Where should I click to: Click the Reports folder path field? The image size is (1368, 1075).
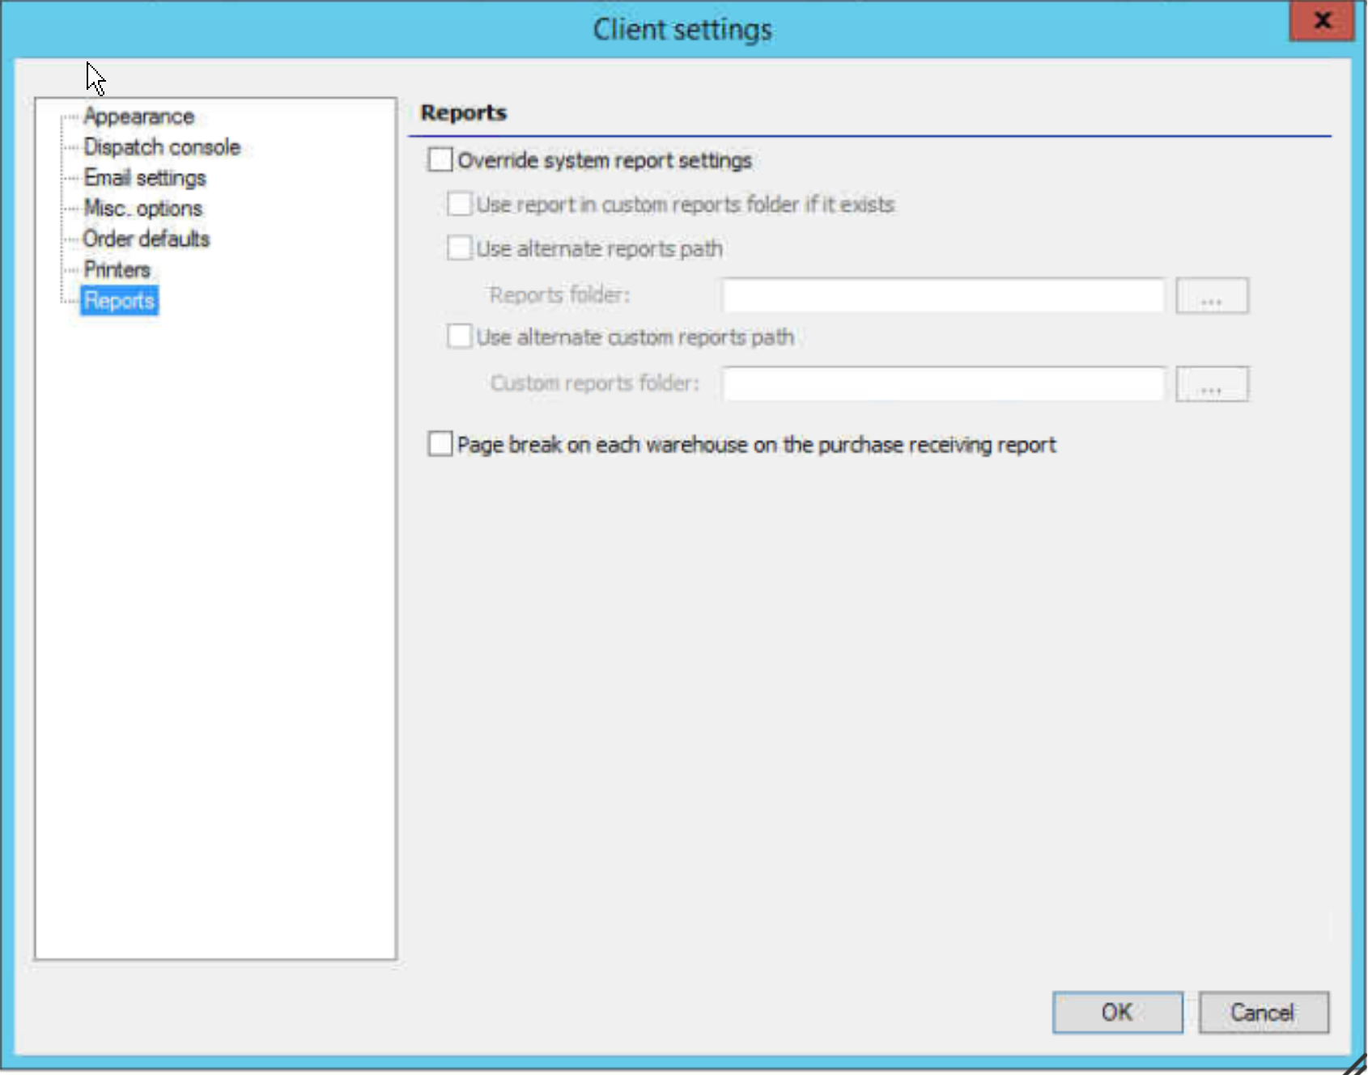pos(943,296)
